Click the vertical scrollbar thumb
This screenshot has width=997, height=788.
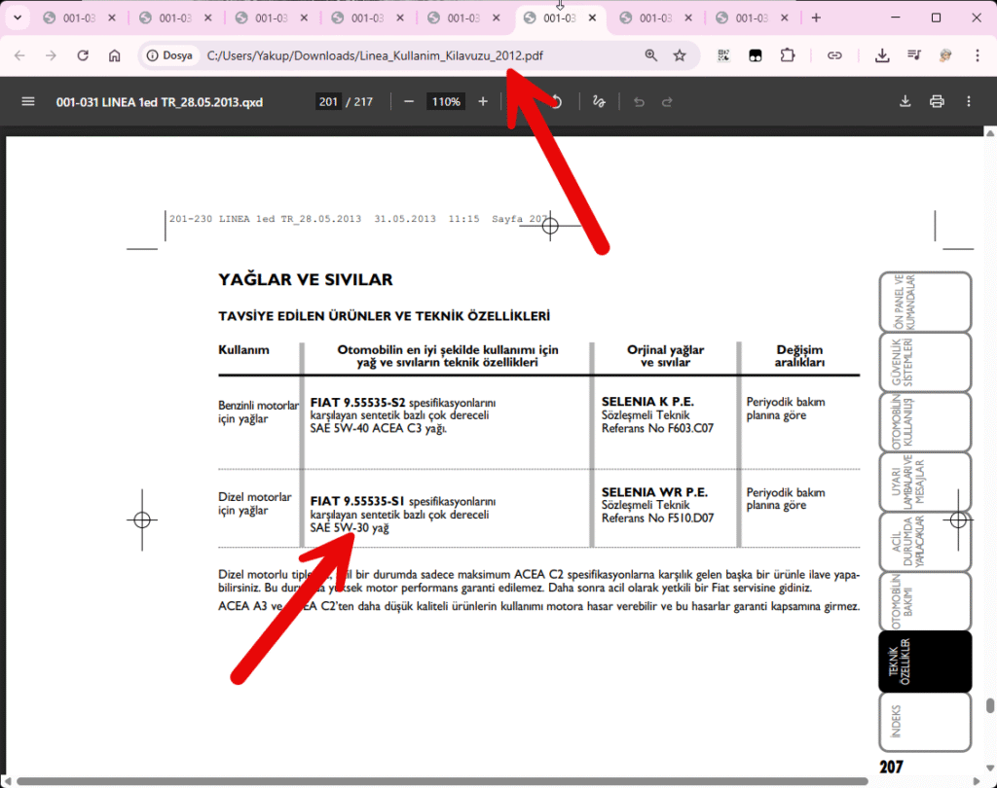[x=990, y=706]
